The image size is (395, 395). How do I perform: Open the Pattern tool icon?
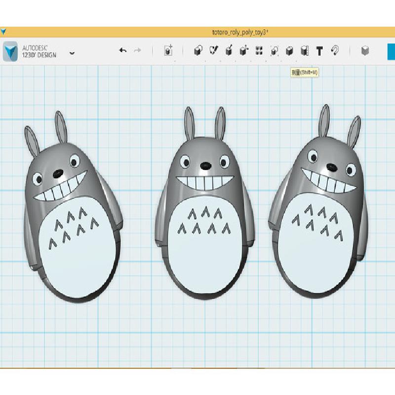[x=259, y=50]
